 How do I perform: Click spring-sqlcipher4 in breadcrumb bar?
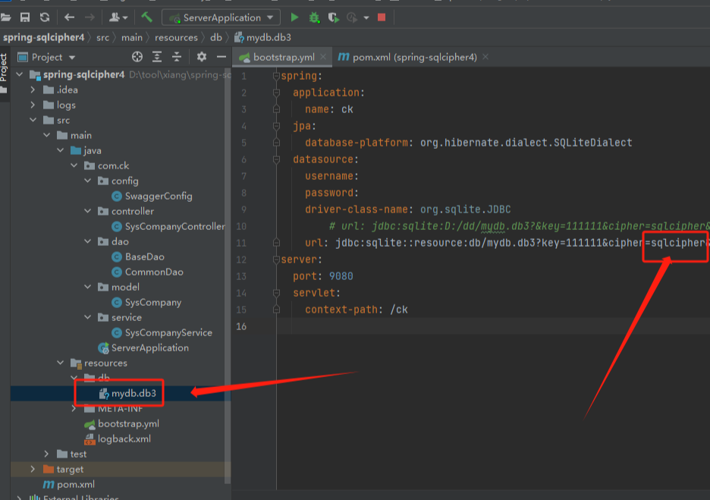[43, 38]
